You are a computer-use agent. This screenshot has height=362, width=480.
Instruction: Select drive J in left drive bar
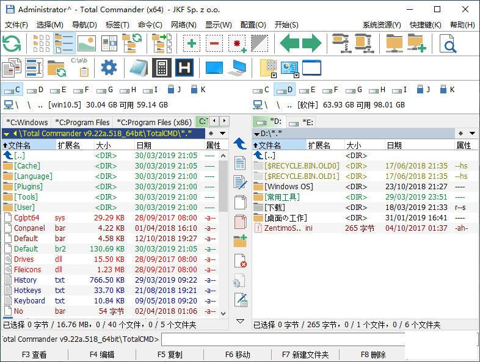175,90
